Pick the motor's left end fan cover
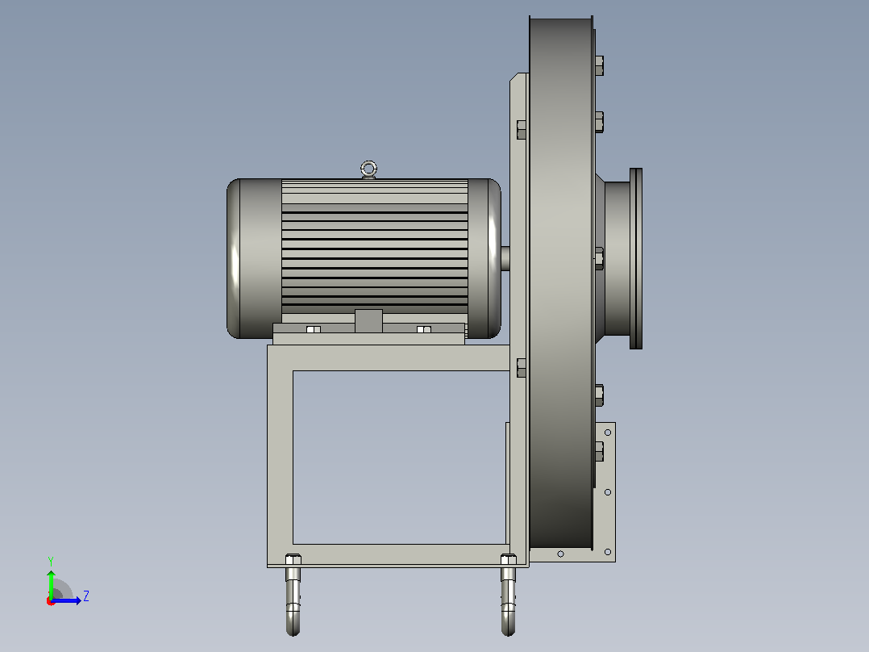Image resolution: width=869 pixels, height=652 pixels. (x=255, y=258)
